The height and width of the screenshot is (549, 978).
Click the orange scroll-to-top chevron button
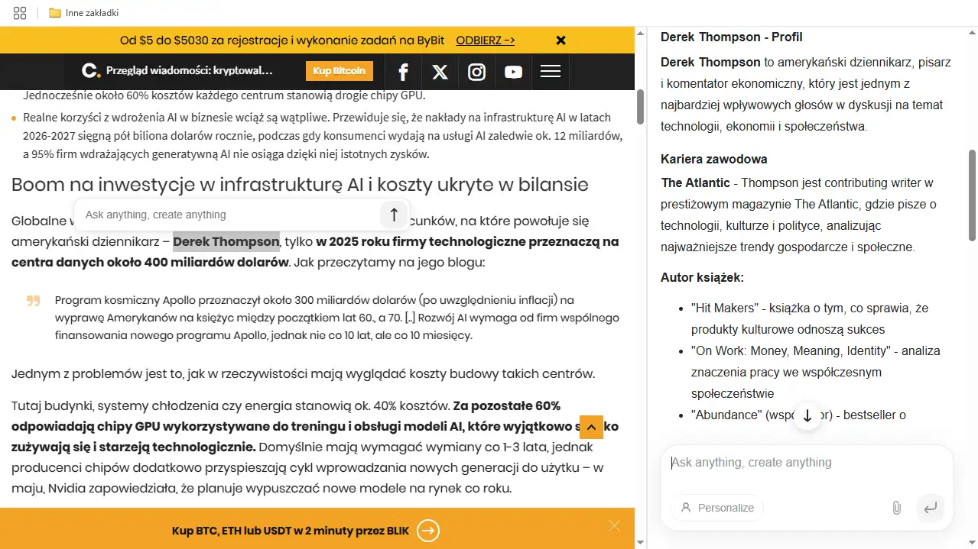591,427
